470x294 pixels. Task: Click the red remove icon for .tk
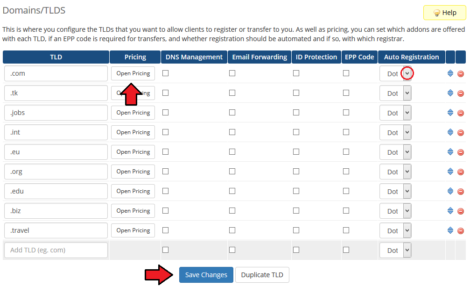[x=461, y=93]
